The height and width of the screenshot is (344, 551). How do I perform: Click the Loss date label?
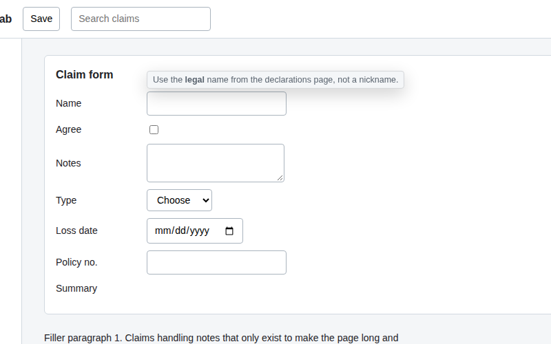76,230
